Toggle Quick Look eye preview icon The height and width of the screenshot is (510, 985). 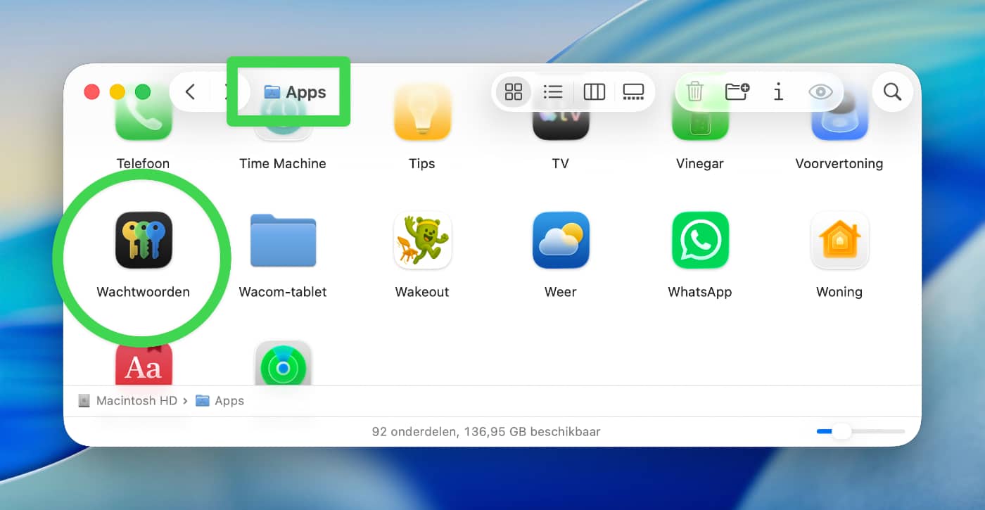pyautogui.click(x=820, y=92)
